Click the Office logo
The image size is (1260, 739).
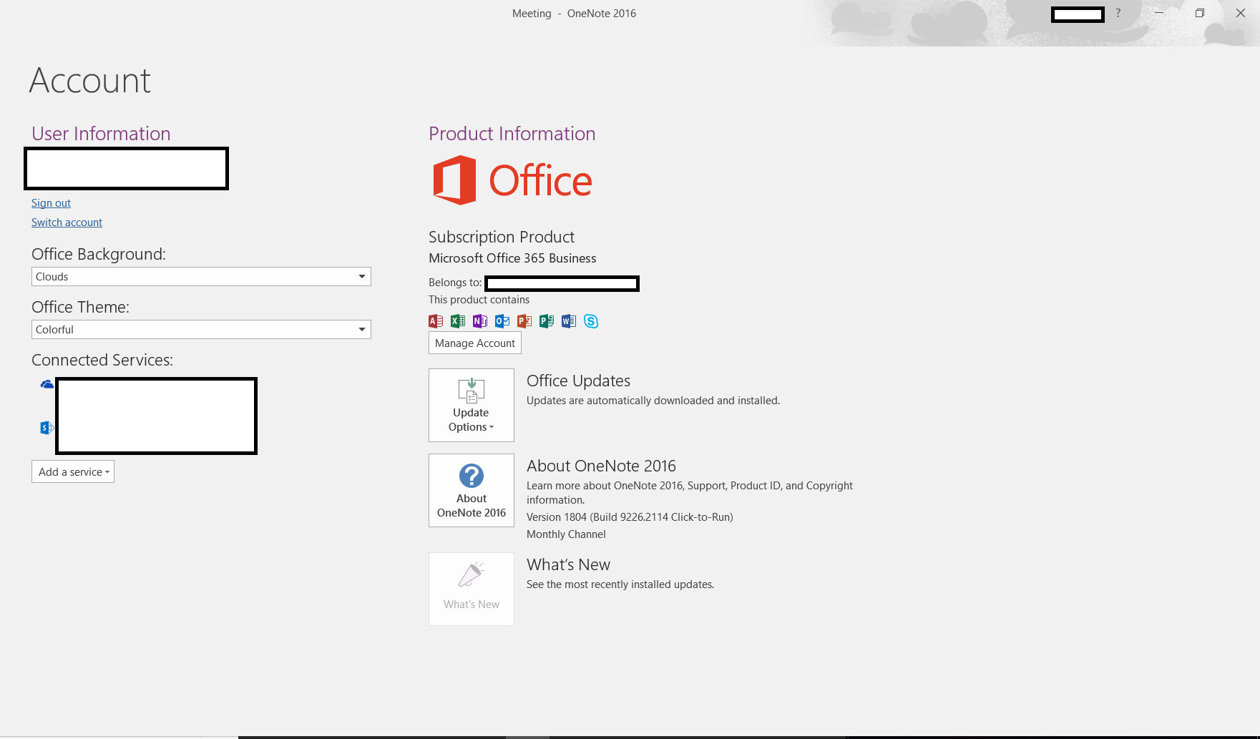click(512, 180)
